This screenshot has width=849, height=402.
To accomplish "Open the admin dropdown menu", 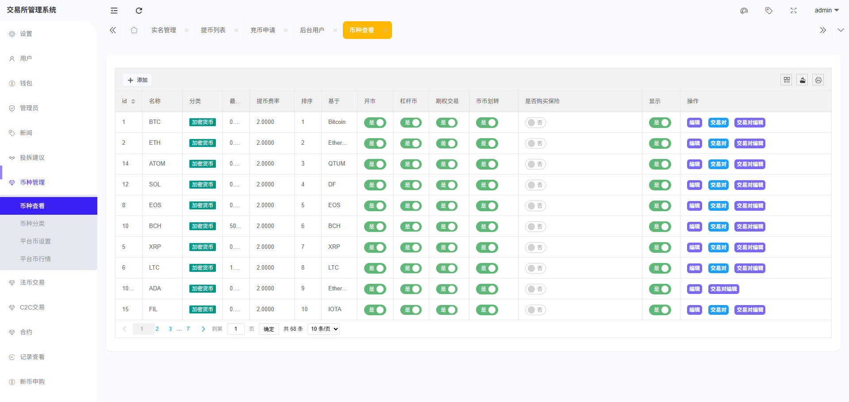I will coord(826,10).
